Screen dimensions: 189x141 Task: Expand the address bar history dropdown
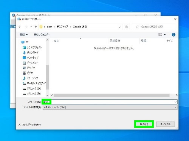click(119, 27)
